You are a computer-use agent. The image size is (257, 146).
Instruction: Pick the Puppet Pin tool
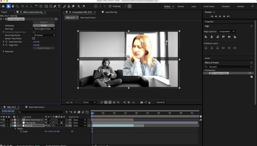pyautogui.click(x=84, y=6)
